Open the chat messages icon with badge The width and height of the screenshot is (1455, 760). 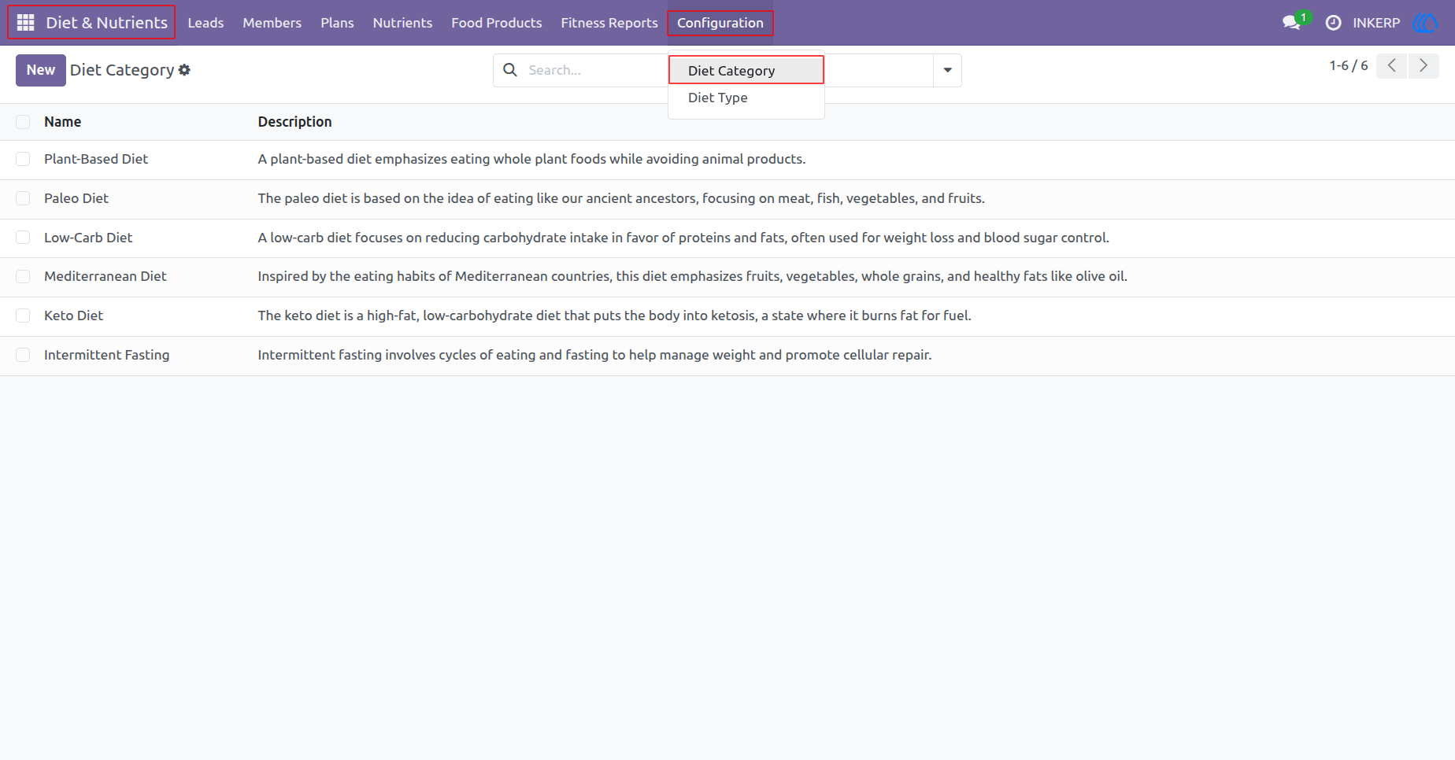[x=1292, y=23]
